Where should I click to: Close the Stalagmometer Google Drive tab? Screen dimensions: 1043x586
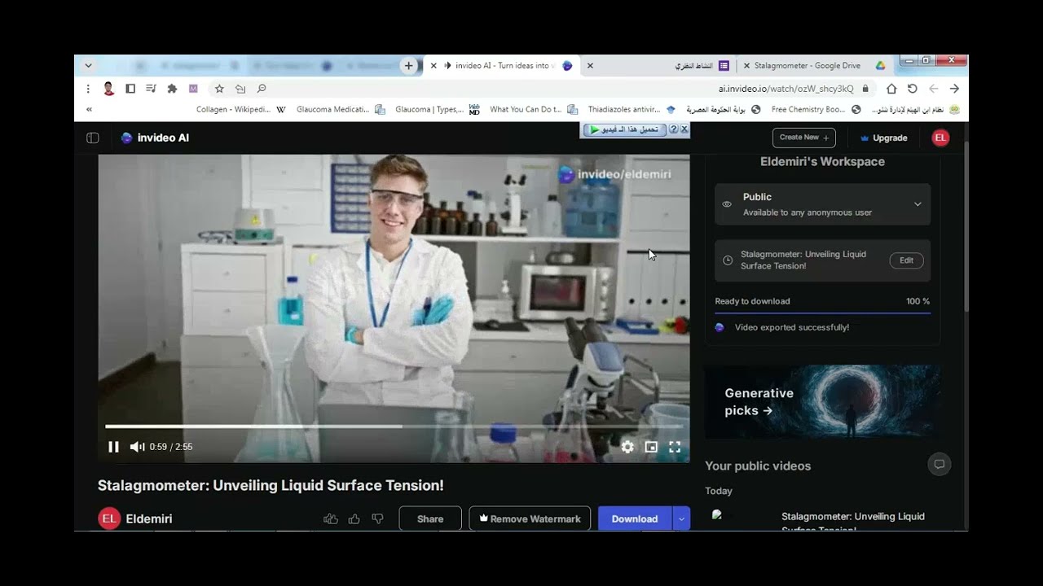coord(746,66)
